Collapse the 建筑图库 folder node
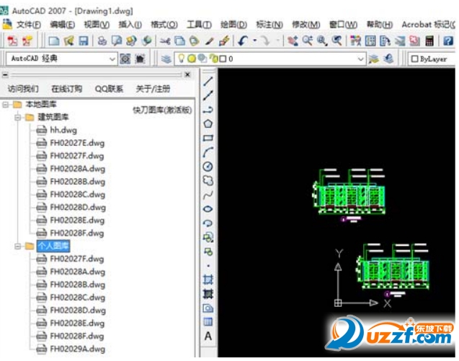This screenshot has height=361, width=459. pyautogui.click(x=17, y=117)
